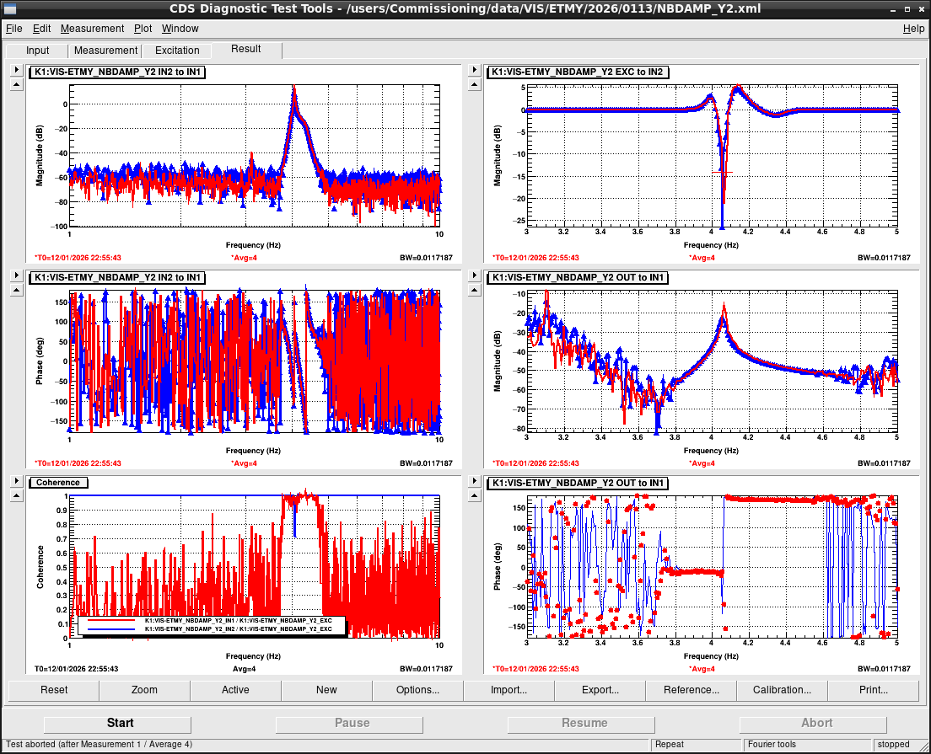
Task: Expand options with right-arrow beside Coherence plot
Action: 16,481
